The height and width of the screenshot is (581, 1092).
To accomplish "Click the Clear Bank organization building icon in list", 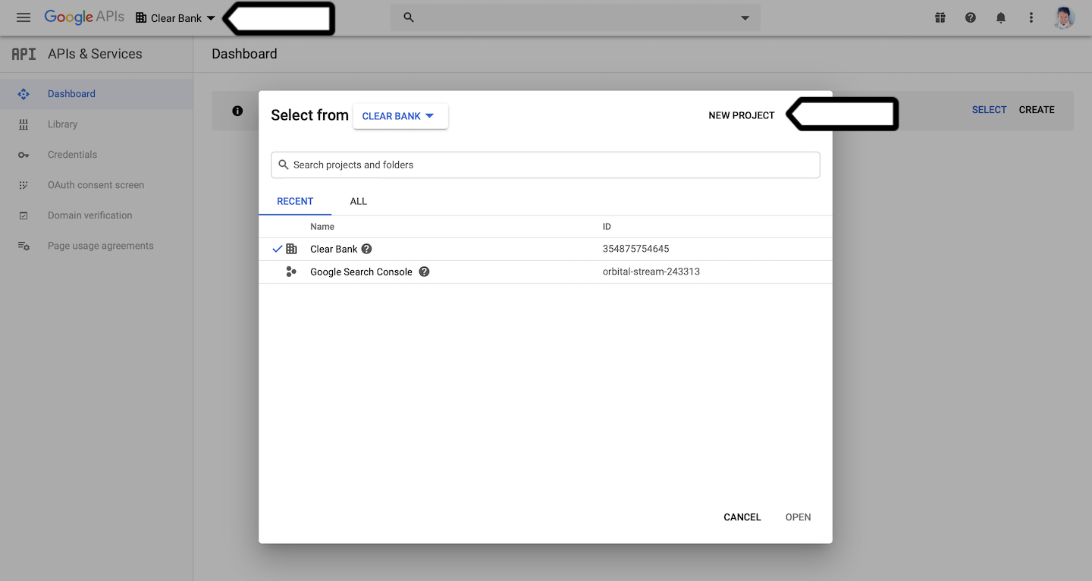I will click(x=291, y=249).
